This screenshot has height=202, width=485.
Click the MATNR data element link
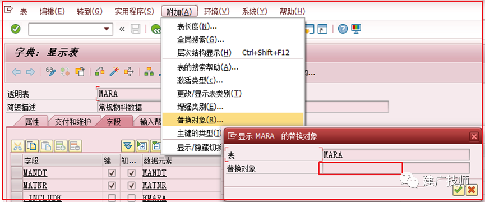click(x=154, y=186)
